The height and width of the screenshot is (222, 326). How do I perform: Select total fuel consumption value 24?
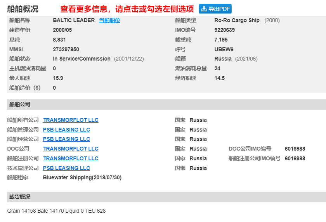point(217,68)
